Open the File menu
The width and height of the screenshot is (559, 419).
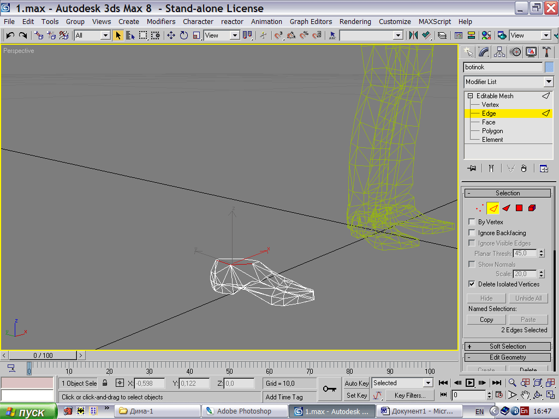tap(9, 22)
